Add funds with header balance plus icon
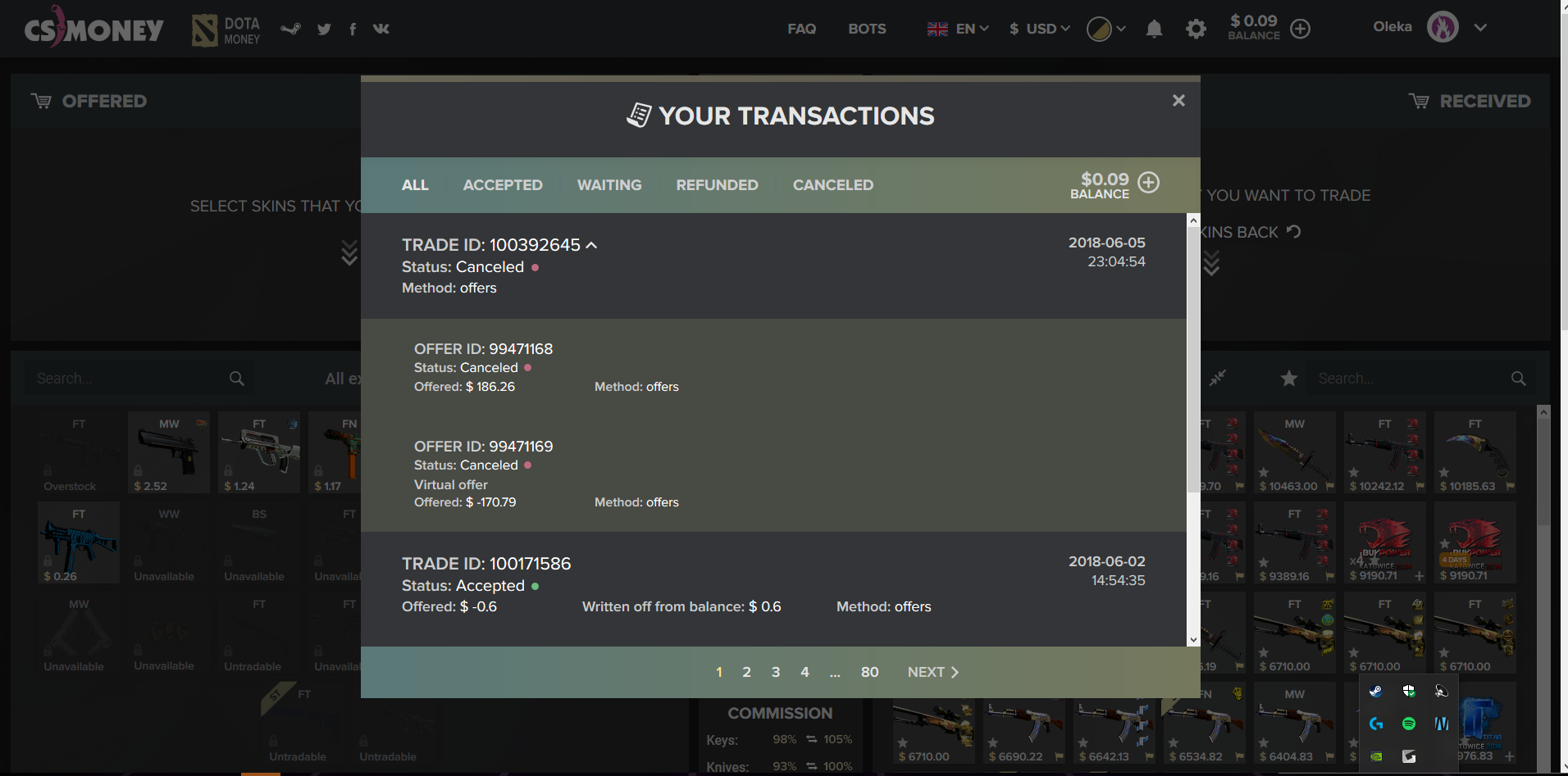The height and width of the screenshot is (776, 1568). tap(1300, 29)
